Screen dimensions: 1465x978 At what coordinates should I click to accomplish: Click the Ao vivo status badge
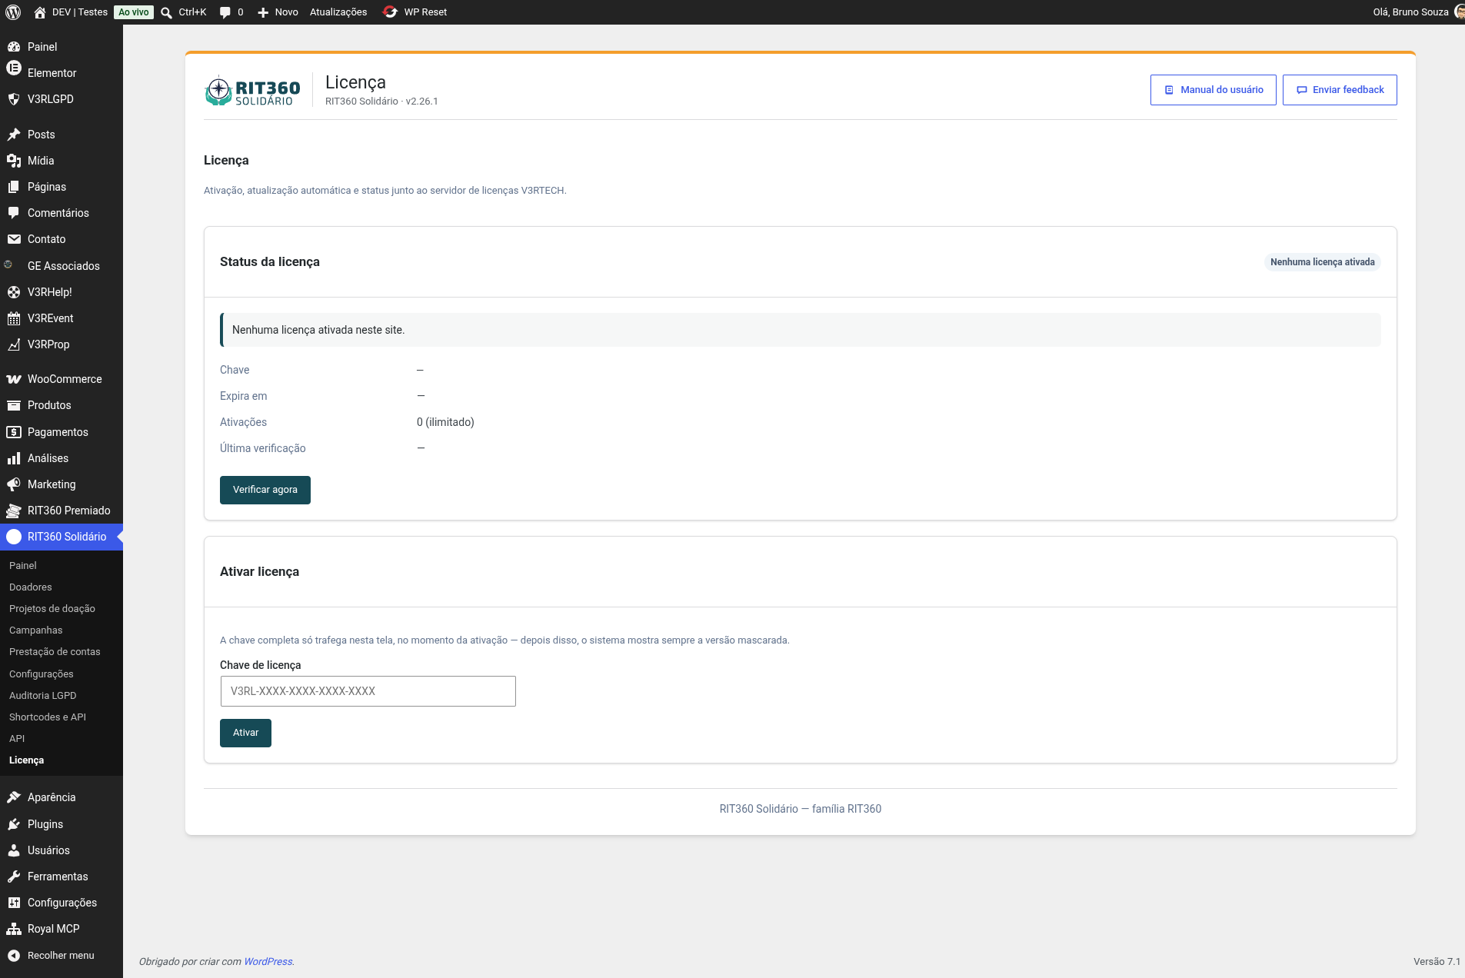point(134,12)
